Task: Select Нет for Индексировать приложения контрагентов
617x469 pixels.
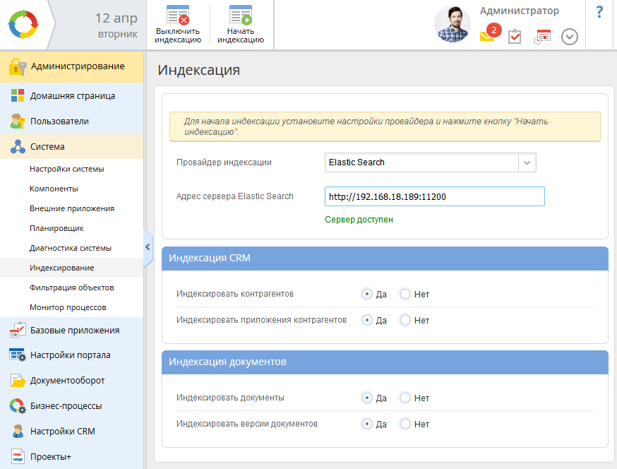Action: pos(405,320)
